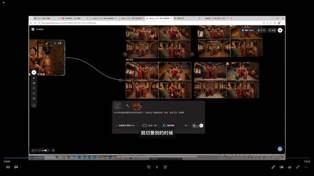314x176 pixels.
Task: Bookmark this page with the star icon
Action: pyautogui.click(x=270, y=23)
